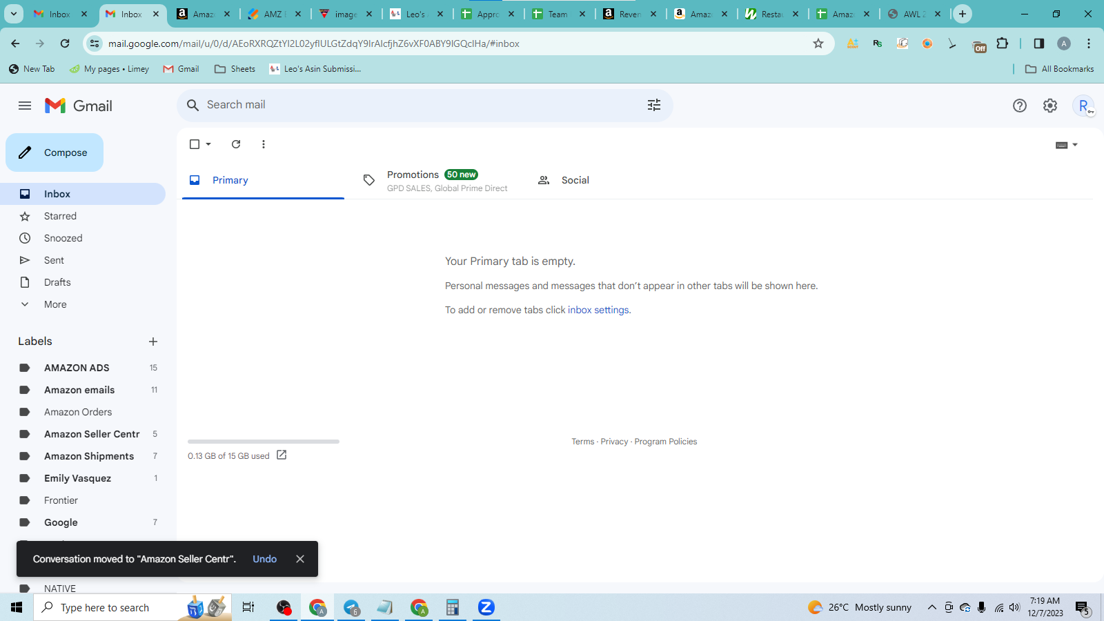Image resolution: width=1104 pixels, height=621 pixels.
Task: Click the storage usage progress bar
Action: pos(264,442)
